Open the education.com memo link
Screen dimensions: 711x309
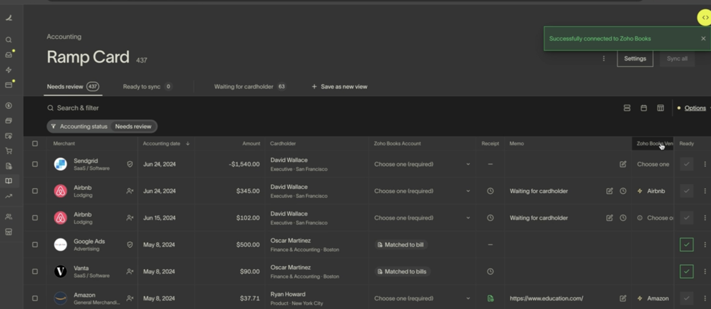coord(546,298)
